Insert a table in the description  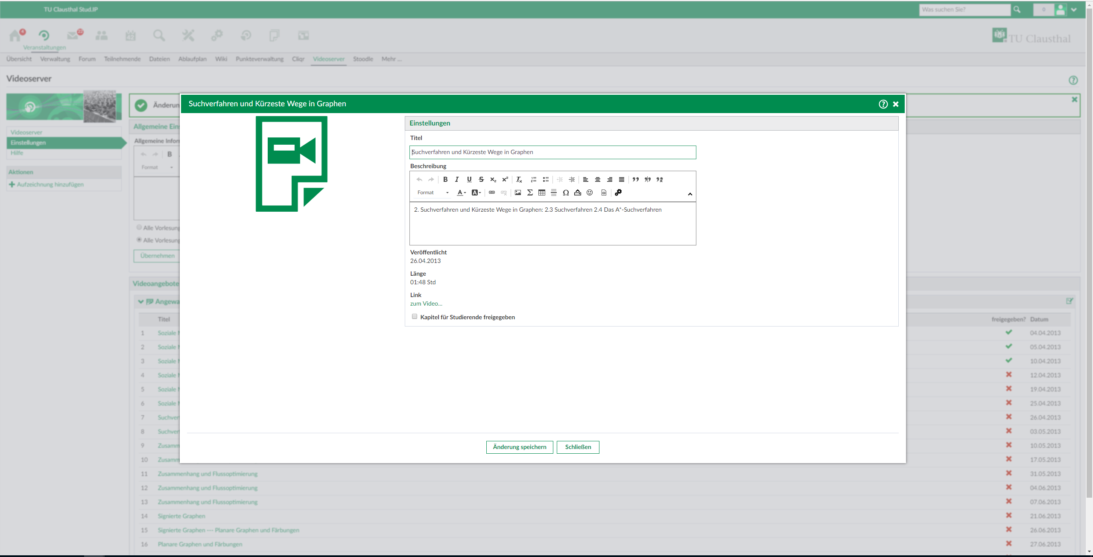[x=542, y=192]
